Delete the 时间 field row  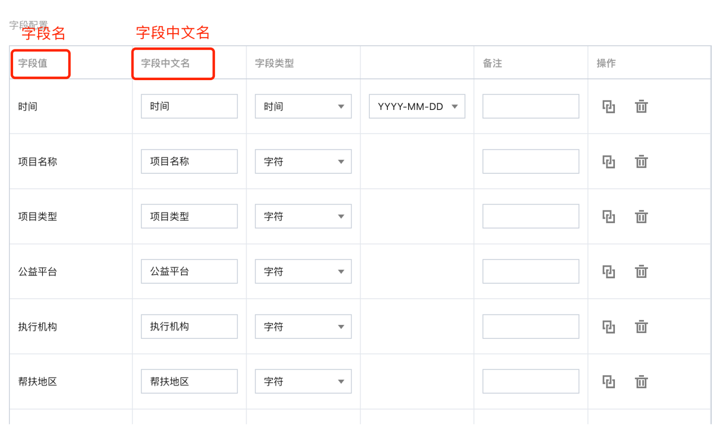tap(641, 107)
